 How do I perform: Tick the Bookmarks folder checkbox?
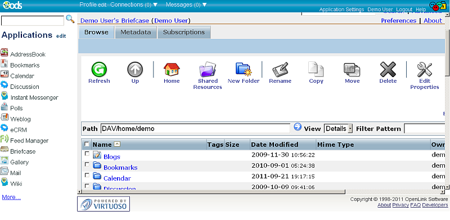click(87, 164)
